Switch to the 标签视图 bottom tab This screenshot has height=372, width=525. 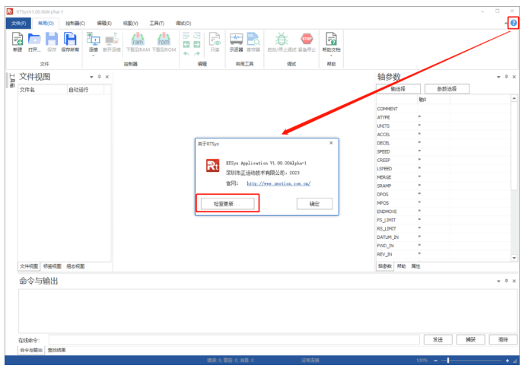pos(52,266)
